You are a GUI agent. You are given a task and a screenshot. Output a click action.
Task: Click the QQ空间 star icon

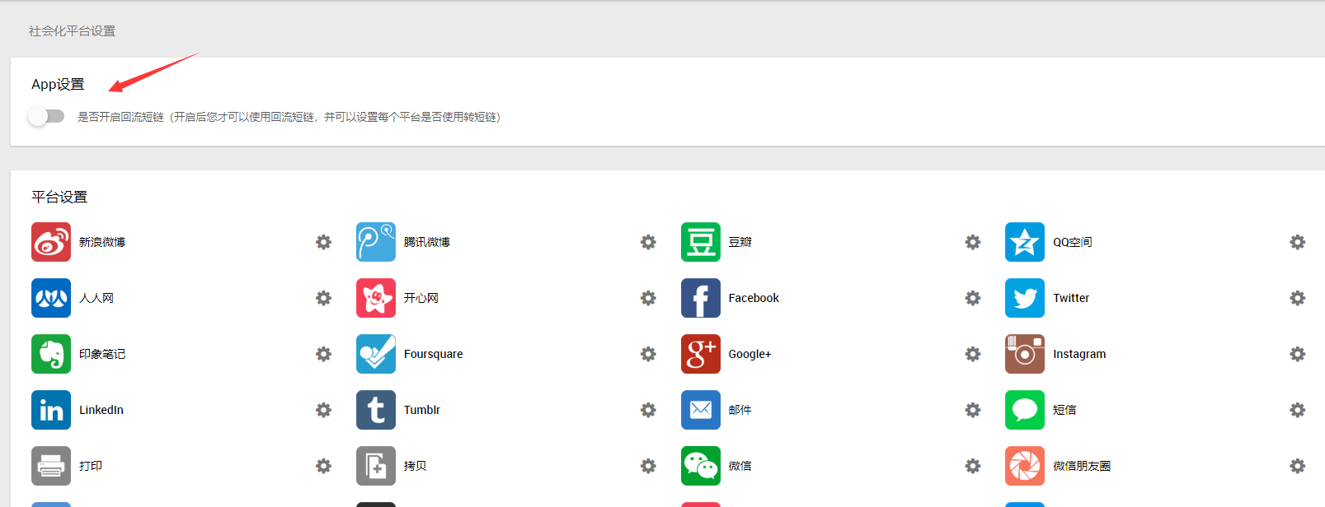(x=1025, y=242)
